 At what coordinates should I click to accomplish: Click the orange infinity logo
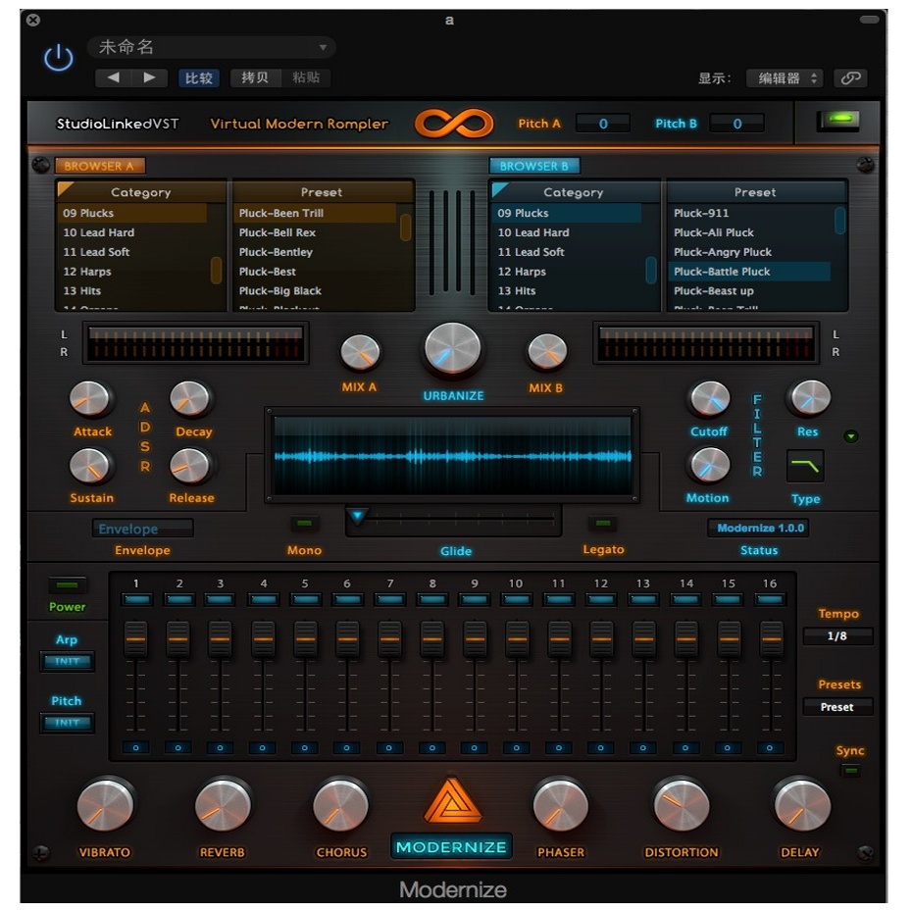click(454, 124)
